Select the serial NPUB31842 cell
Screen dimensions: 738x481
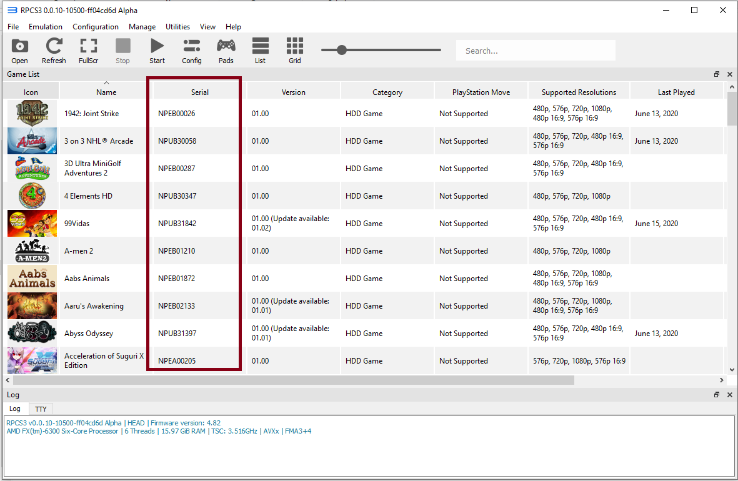[199, 224]
